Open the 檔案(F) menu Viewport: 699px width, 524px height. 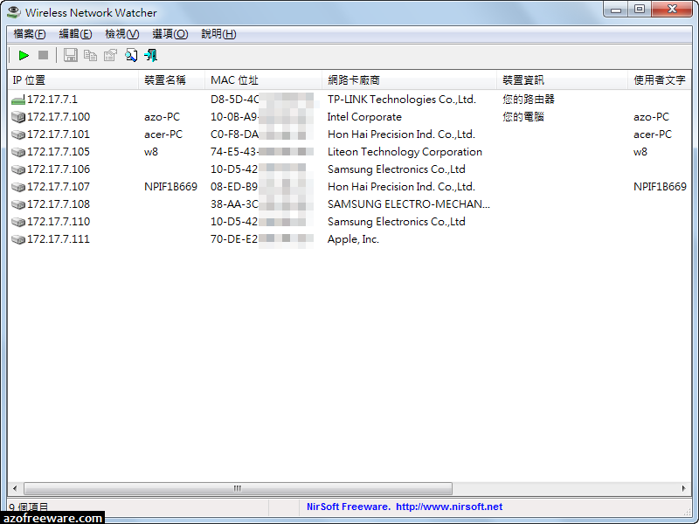click(30, 34)
